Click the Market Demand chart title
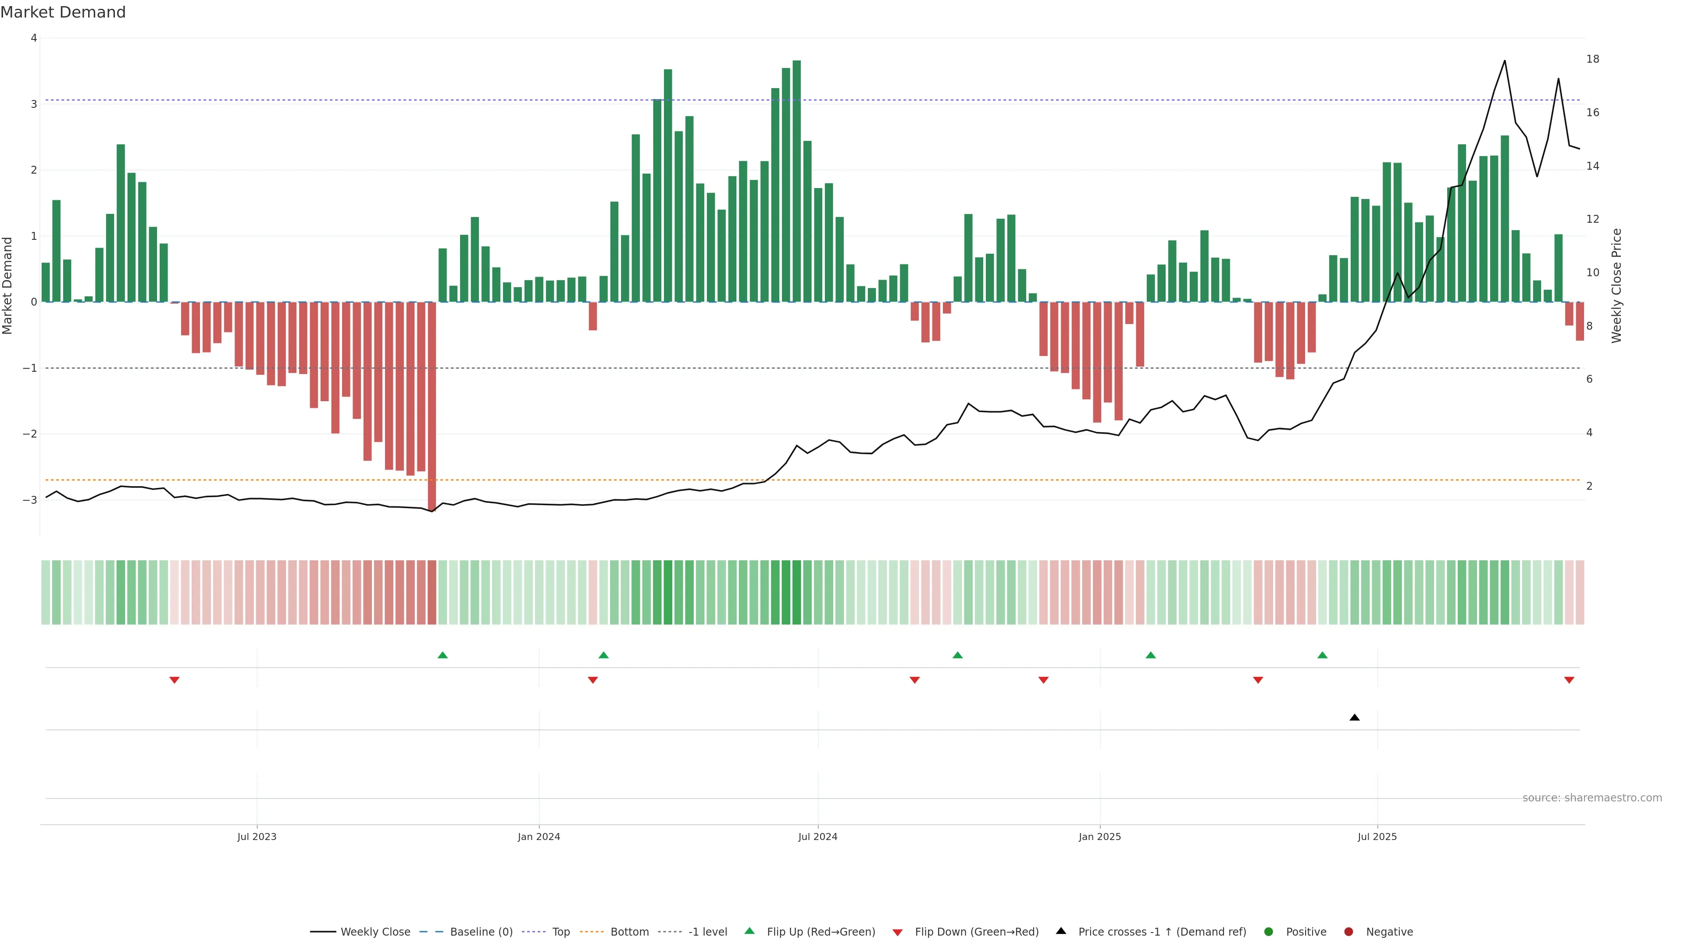Viewport: 1684px width, 947px height. coord(63,12)
